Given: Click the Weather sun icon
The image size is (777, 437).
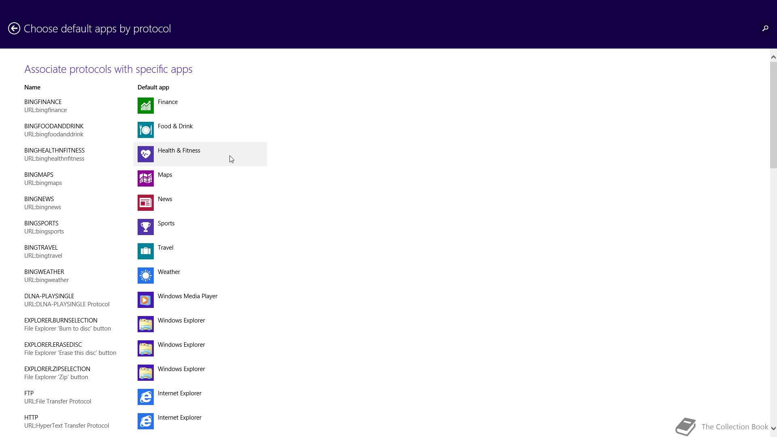Looking at the screenshot, I should click(x=146, y=276).
